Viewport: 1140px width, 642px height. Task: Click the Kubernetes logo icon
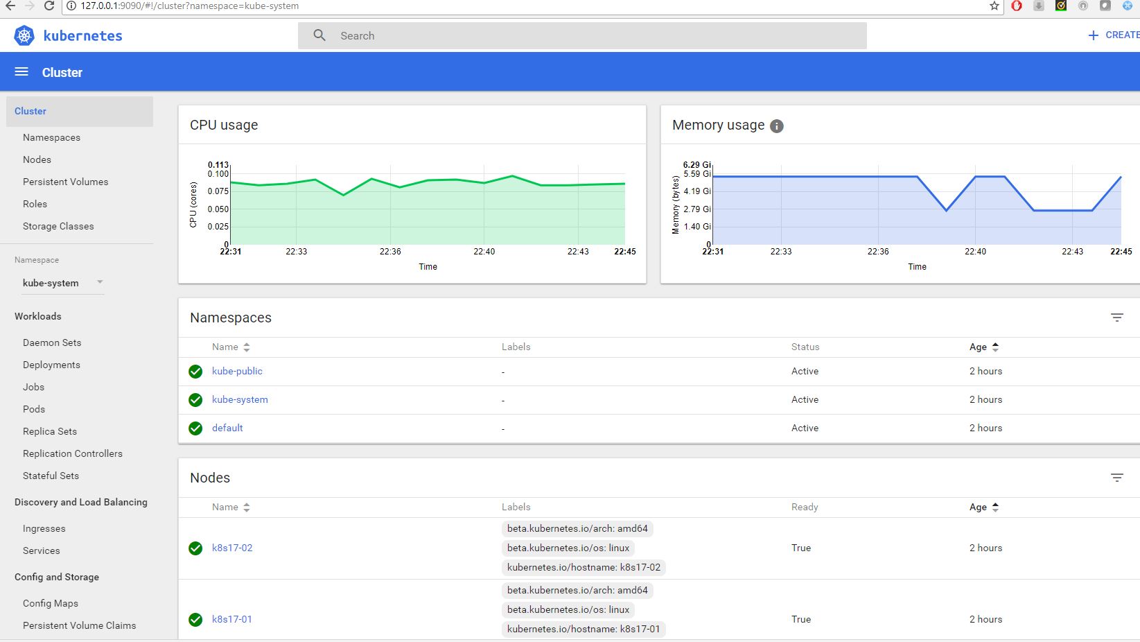tap(24, 35)
